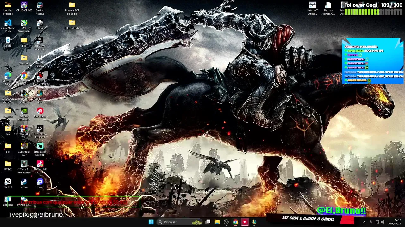Open Steam desktop shortcut
The height and width of the screenshot is (227, 405).
click(24, 183)
